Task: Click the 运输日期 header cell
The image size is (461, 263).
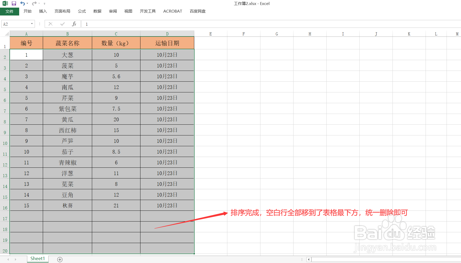Action: 167,43
